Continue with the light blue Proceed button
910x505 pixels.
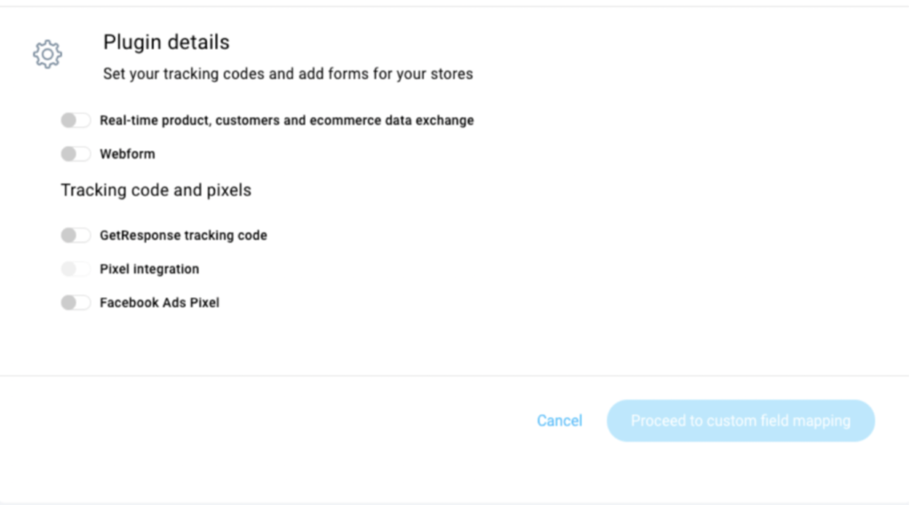point(740,421)
